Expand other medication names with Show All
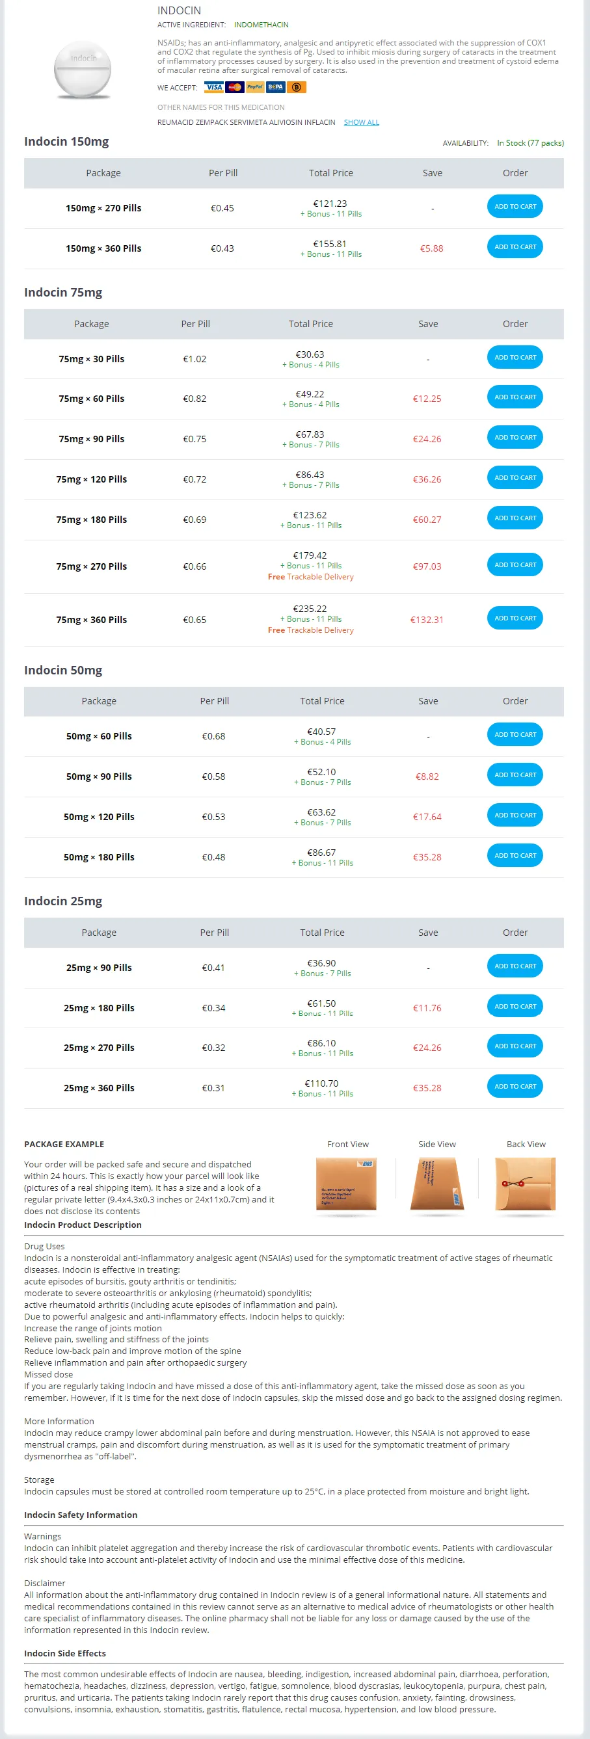This screenshot has width=590, height=1739. click(361, 122)
